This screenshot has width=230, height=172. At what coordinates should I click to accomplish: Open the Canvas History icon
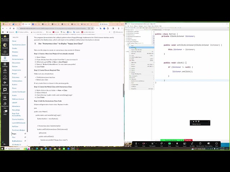coord(5,77)
